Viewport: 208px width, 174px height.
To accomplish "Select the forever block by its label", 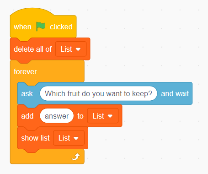I will (25, 71).
